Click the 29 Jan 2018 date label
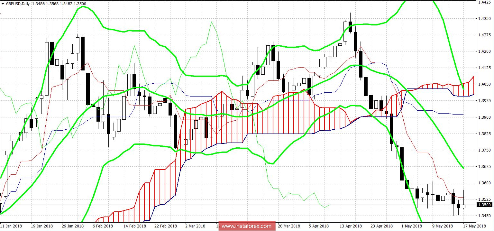Viewport: 494px width, 231px height. [x=73, y=226]
